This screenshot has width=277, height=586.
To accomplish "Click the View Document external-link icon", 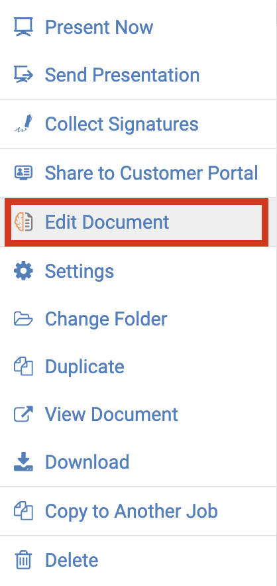I will (x=23, y=414).
